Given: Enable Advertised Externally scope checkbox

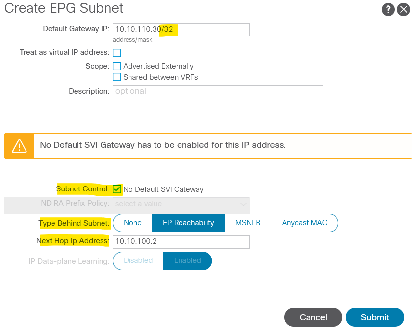Looking at the screenshot, I should coord(117,66).
